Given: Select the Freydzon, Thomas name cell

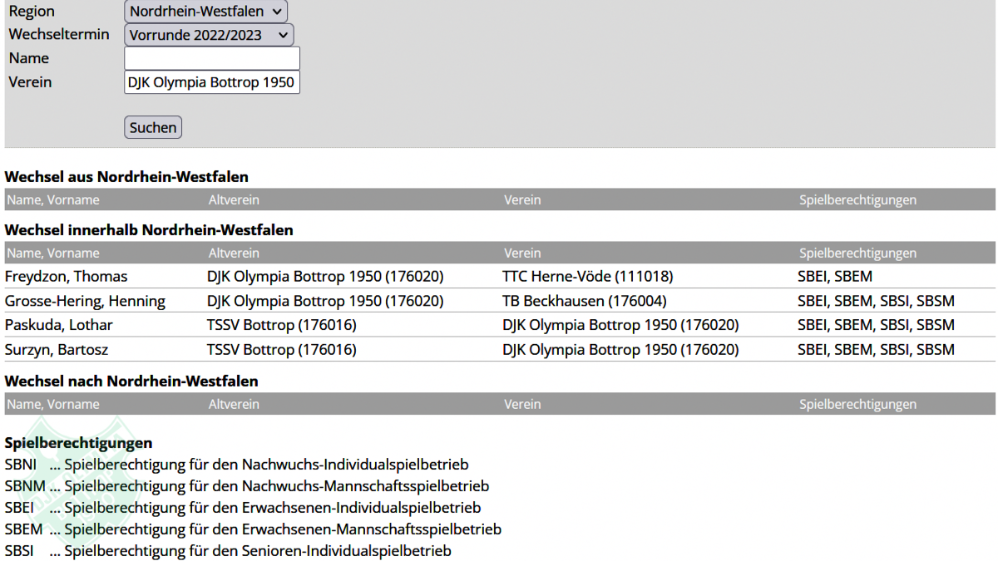Looking at the screenshot, I should point(67,277).
